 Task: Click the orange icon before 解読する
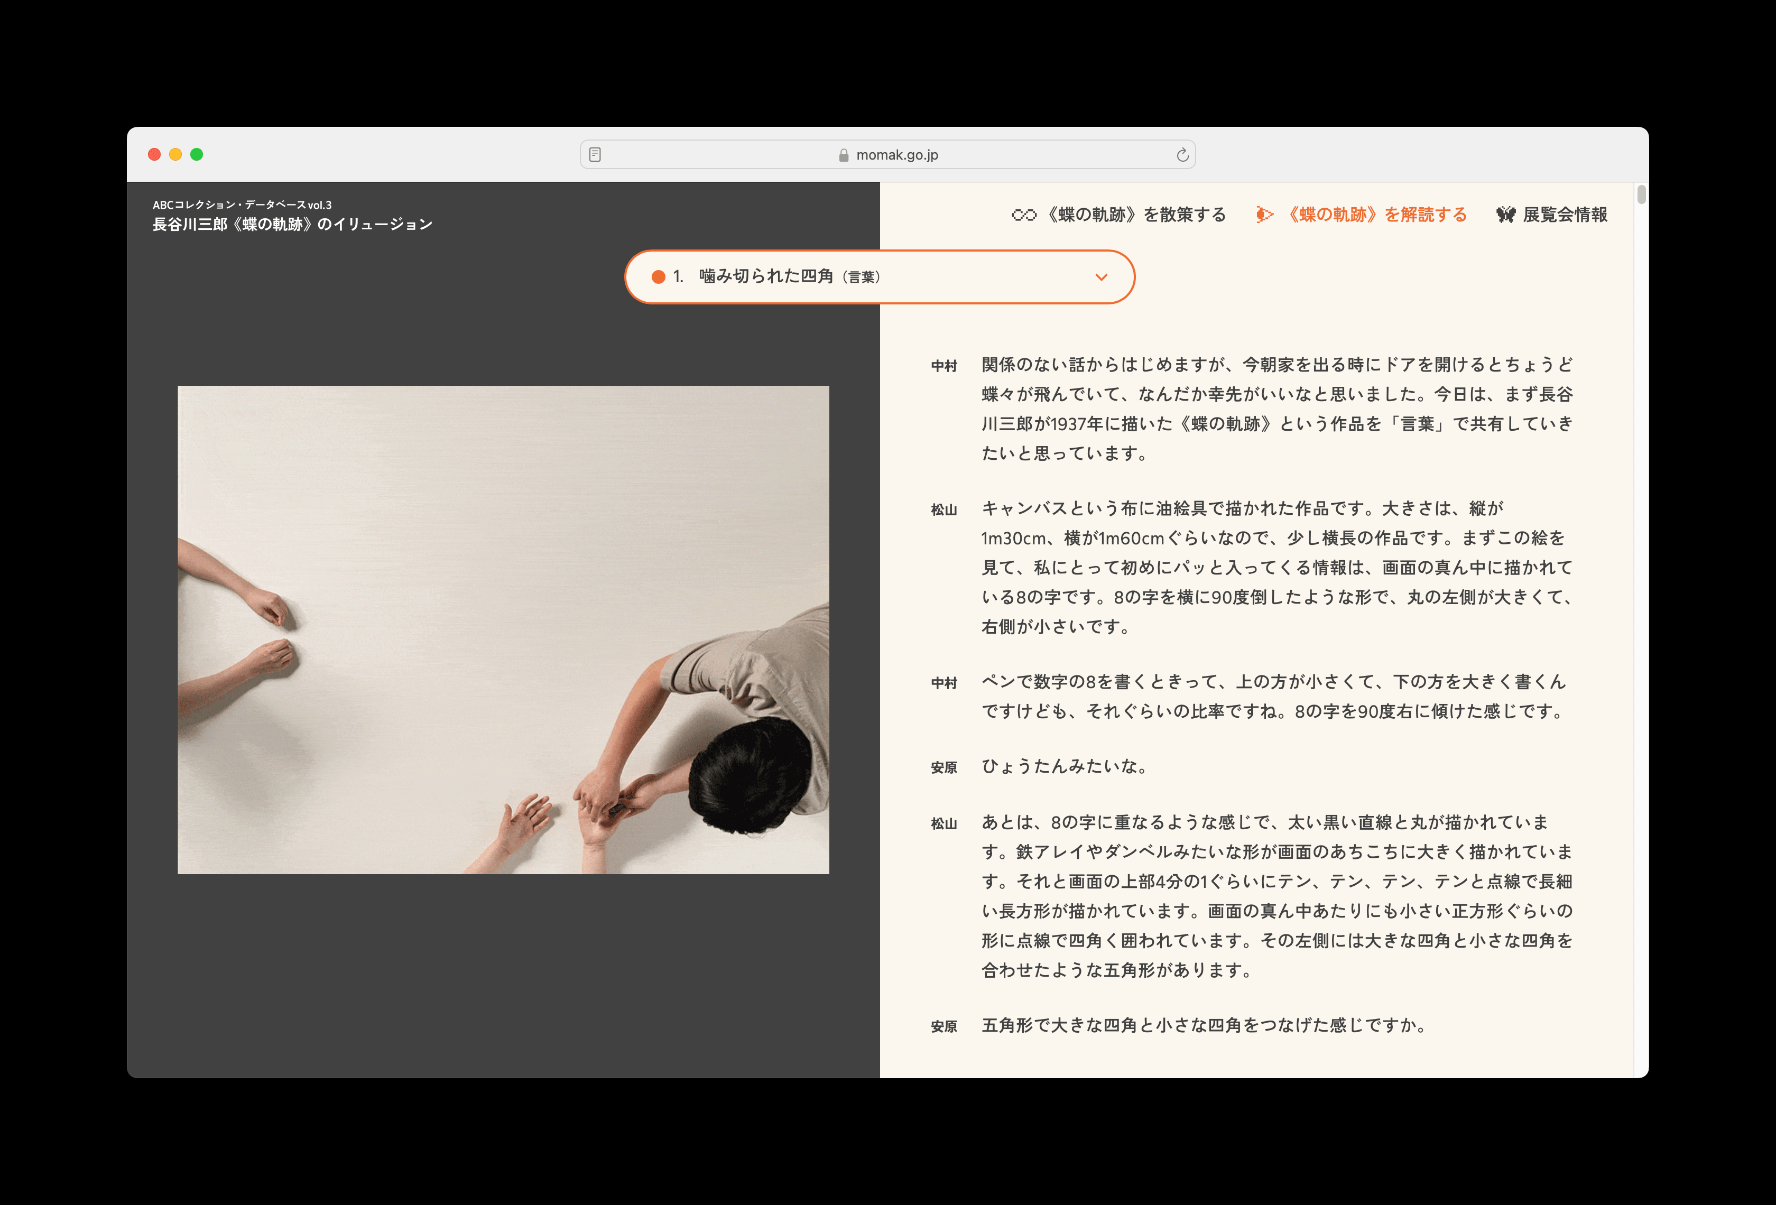(1265, 215)
